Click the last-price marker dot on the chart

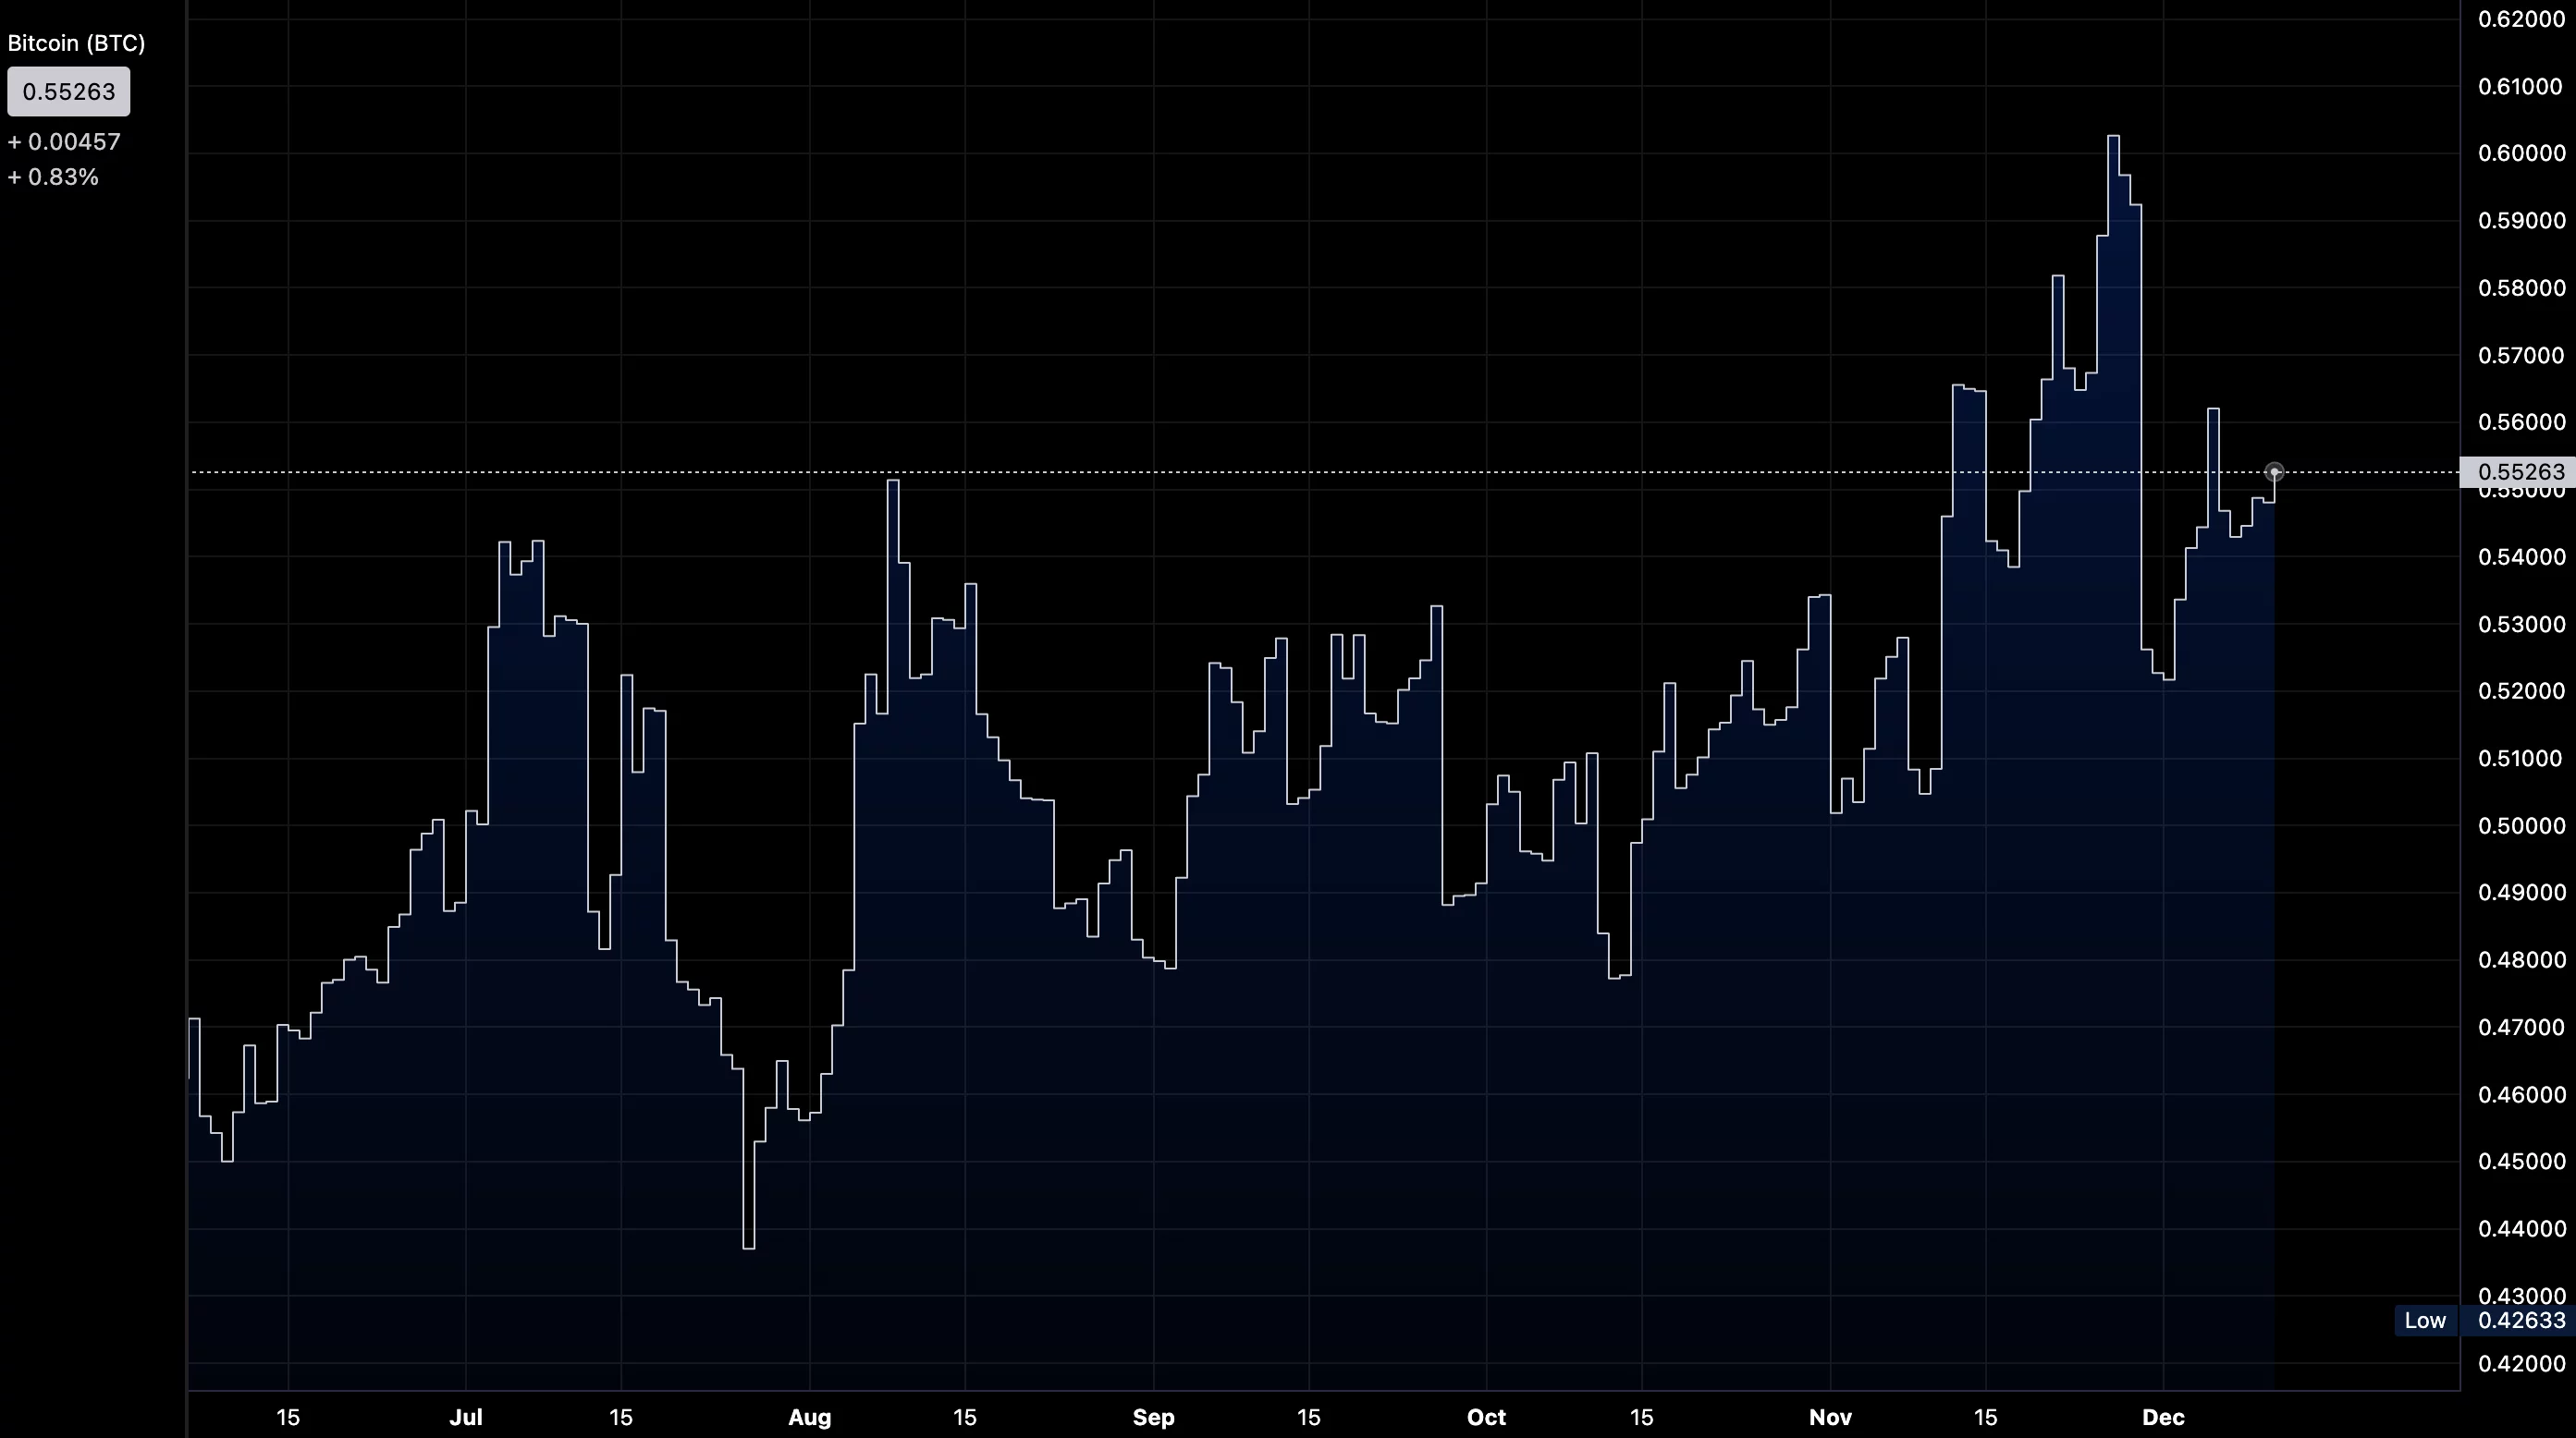click(2276, 471)
